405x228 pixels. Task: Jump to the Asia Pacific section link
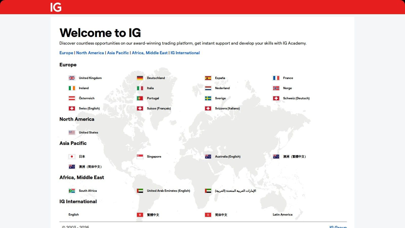coord(118,53)
